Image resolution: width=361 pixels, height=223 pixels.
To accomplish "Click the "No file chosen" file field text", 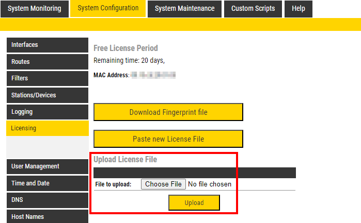I will 210,184.
